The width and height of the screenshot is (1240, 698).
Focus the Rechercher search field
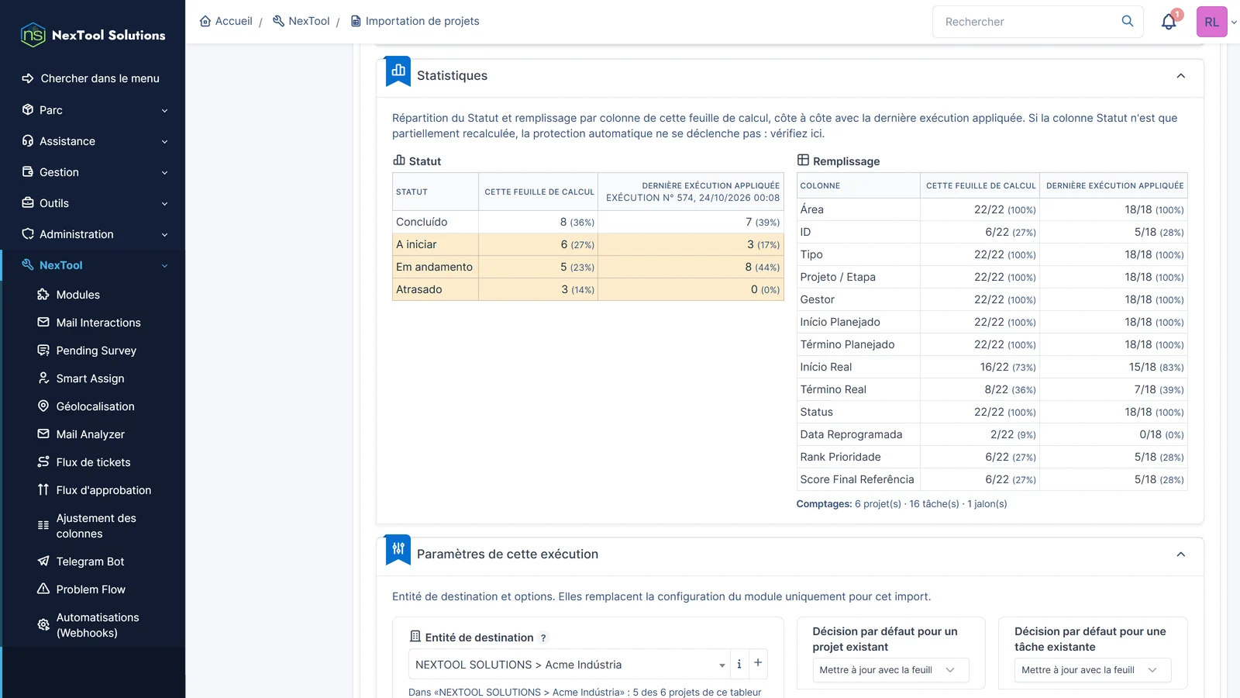pos(1027,22)
